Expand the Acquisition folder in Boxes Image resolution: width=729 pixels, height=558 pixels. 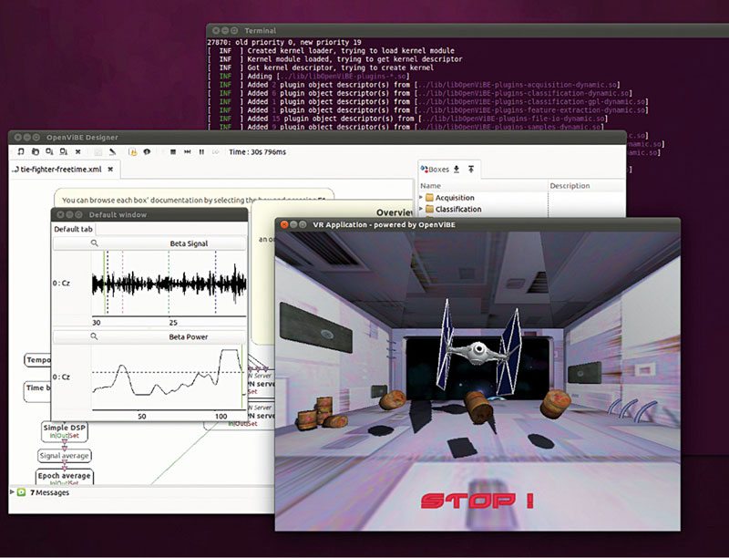point(421,198)
